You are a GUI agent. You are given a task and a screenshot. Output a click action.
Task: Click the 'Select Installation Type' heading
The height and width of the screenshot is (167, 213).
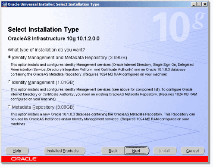(43, 30)
